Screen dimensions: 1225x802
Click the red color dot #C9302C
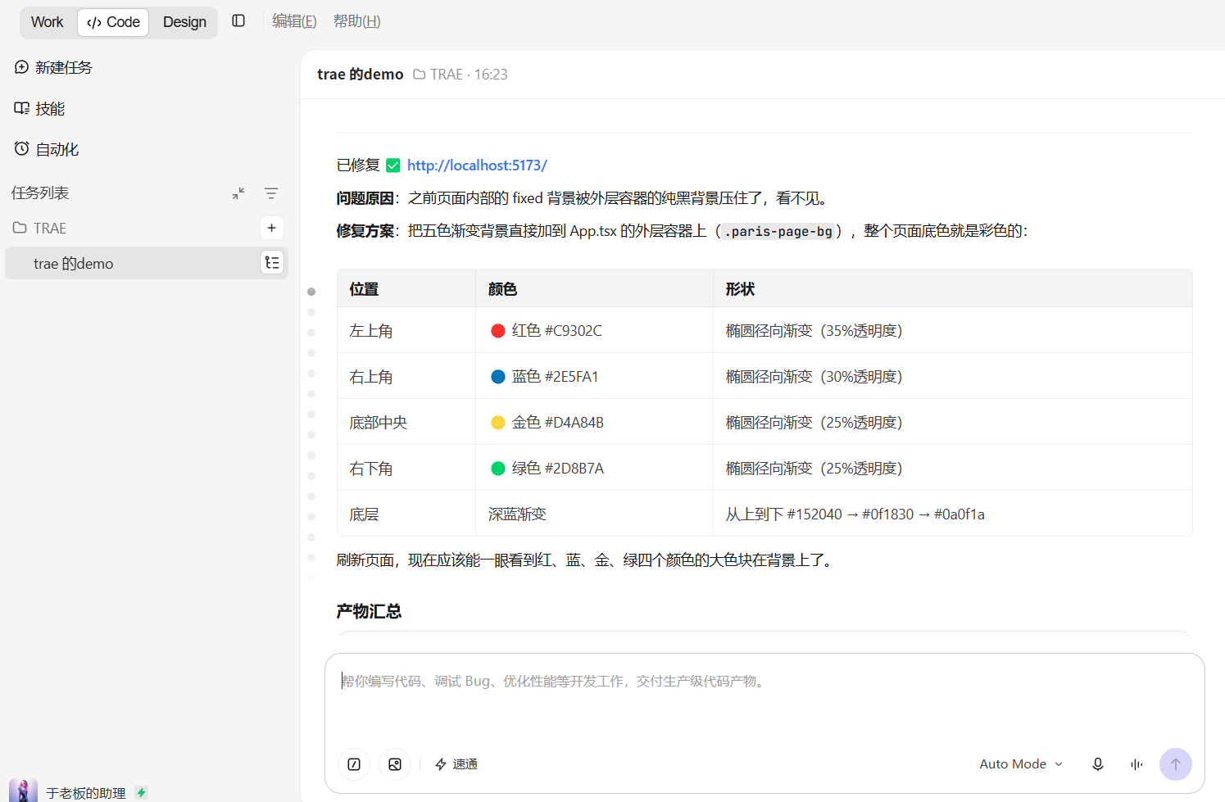[x=497, y=331]
